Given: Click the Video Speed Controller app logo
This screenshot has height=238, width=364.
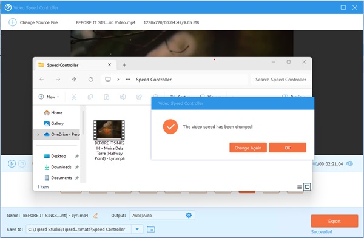Looking at the screenshot, I should coord(8,7).
